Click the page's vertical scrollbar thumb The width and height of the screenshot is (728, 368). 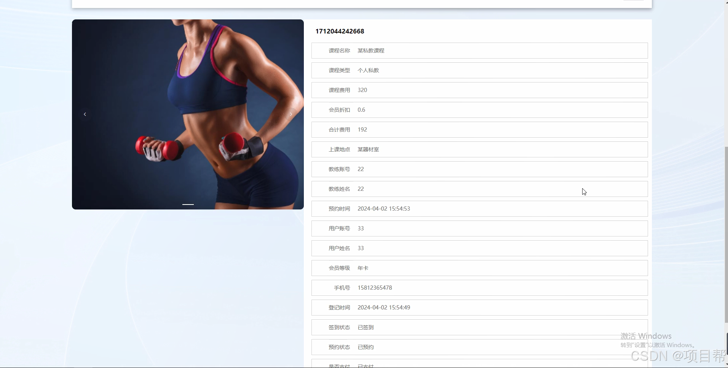tap(726, 234)
